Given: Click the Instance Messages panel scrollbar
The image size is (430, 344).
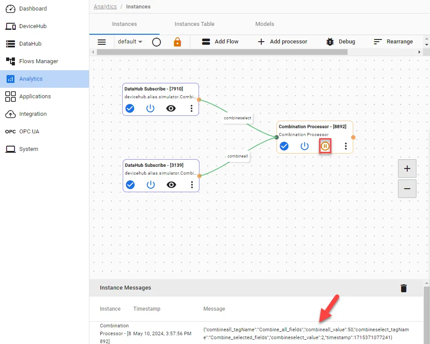Looking at the screenshot, I should pos(426,315).
